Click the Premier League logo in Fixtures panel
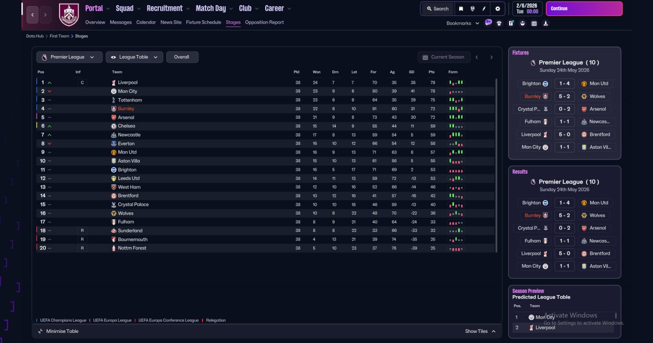The height and width of the screenshot is (343, 653). (533, 63)
